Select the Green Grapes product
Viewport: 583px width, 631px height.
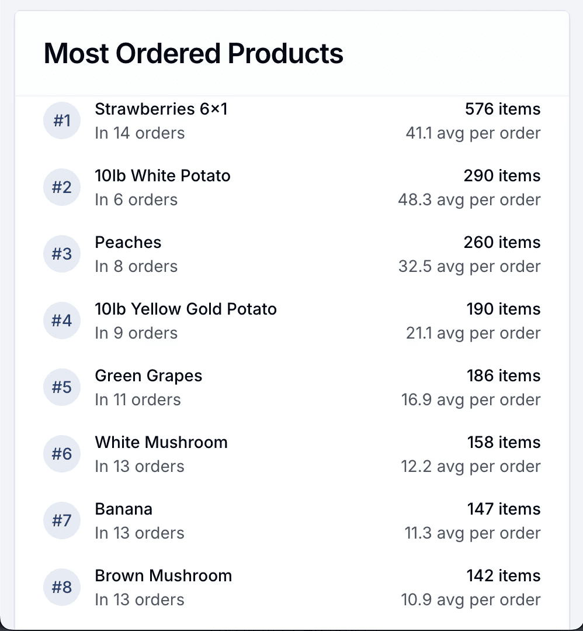148,376
